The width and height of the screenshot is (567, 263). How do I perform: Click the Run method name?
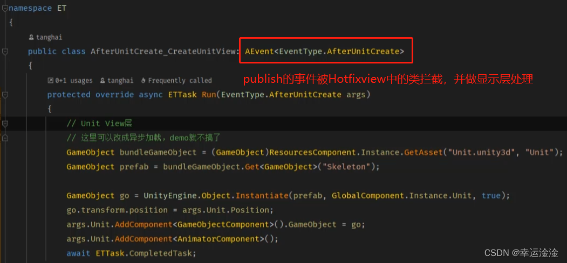point(209,95)
